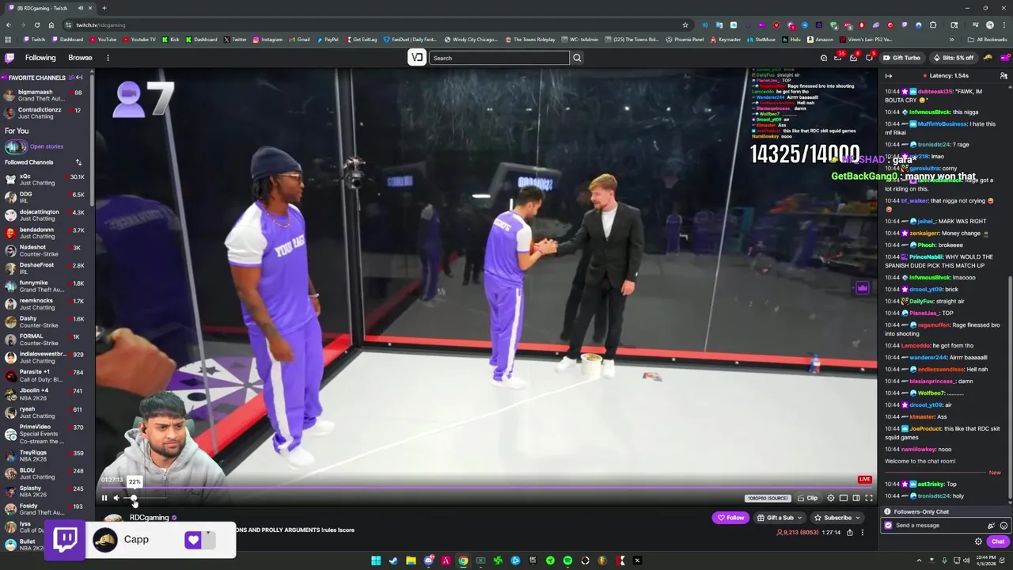Click the Gift Turbo button
The width and height of the screenshot is (1013, 570).
902,58
